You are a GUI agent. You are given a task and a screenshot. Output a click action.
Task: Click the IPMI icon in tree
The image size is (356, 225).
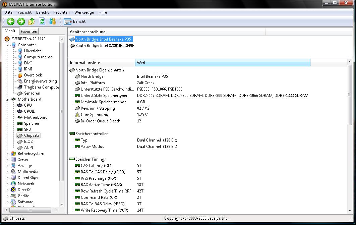pyautogui.click(x=20, y=69)
